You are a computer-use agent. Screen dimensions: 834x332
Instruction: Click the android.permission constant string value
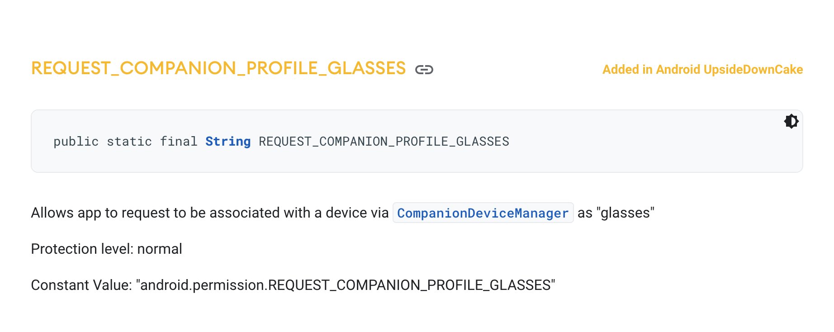(x=346, y=285)
